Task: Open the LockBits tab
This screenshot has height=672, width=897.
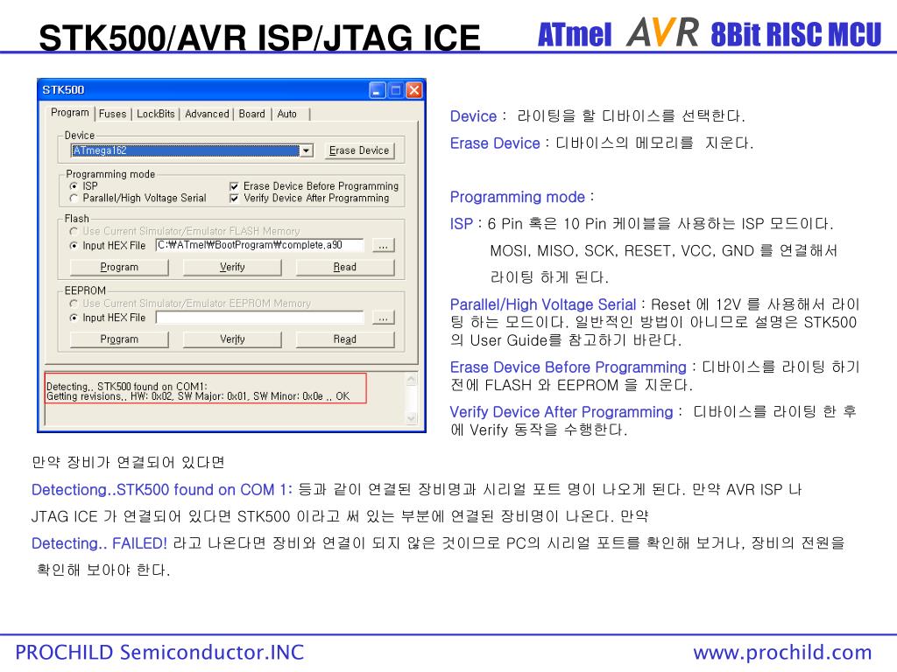Action: [x=156, y=114]
